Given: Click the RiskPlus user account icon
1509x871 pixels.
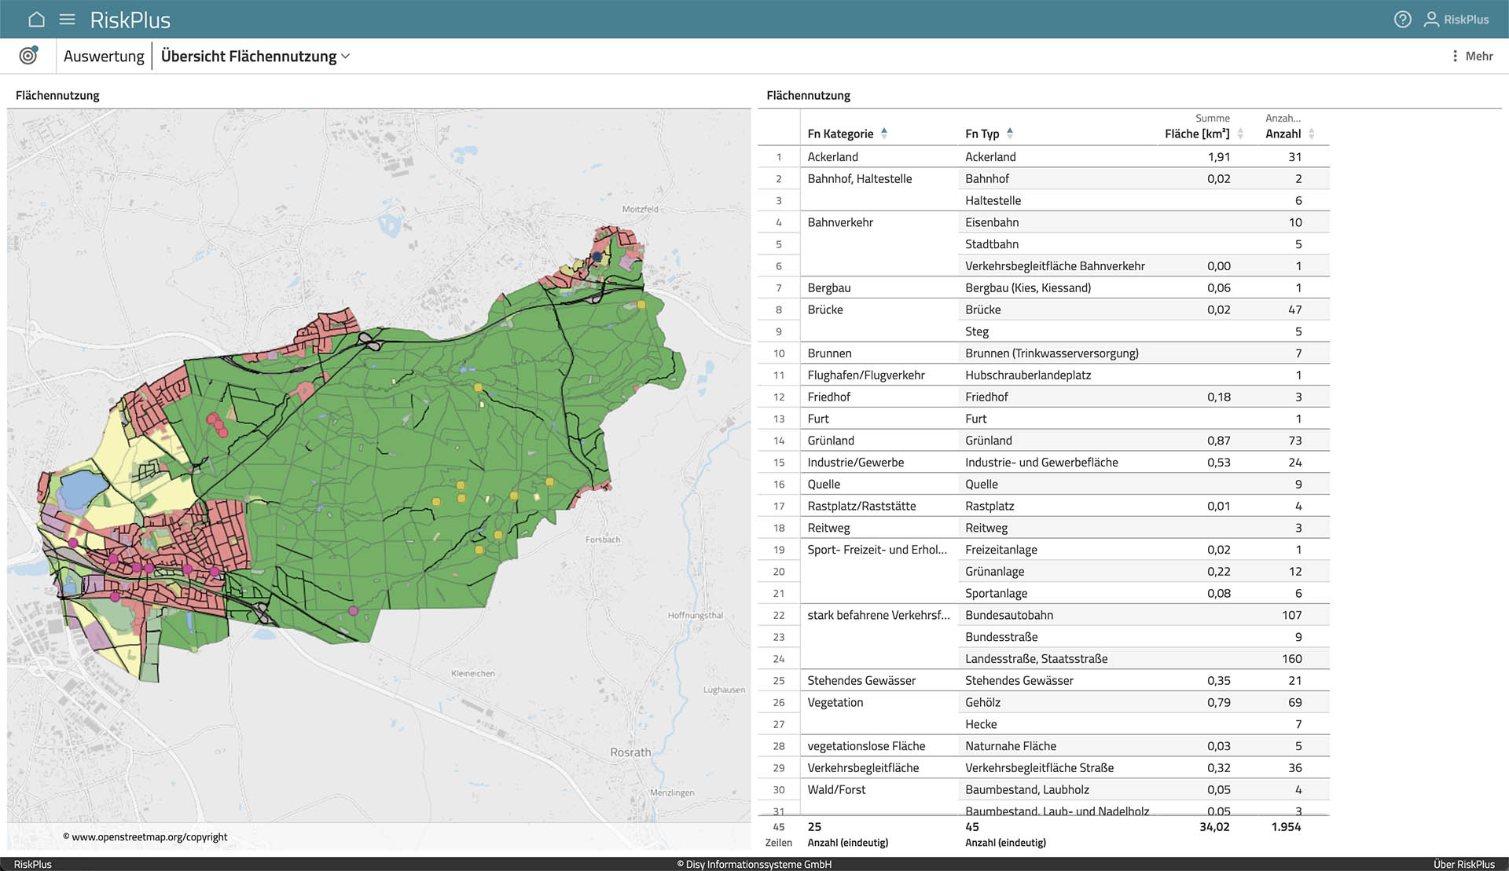Looking at the screenshot, I should 1432,19.
